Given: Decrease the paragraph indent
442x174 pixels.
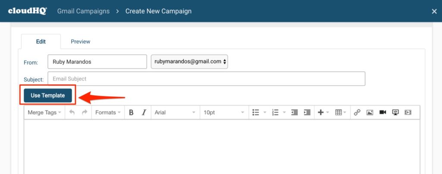Looking at the screenshot, I should (x=294, y=112).
